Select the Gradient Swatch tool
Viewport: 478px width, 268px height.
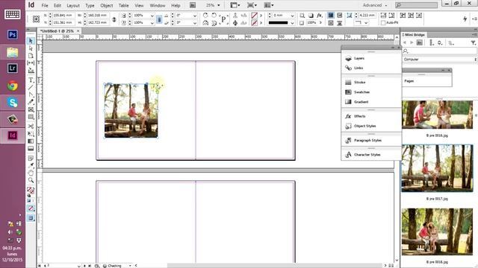click(x=31, y=141)
